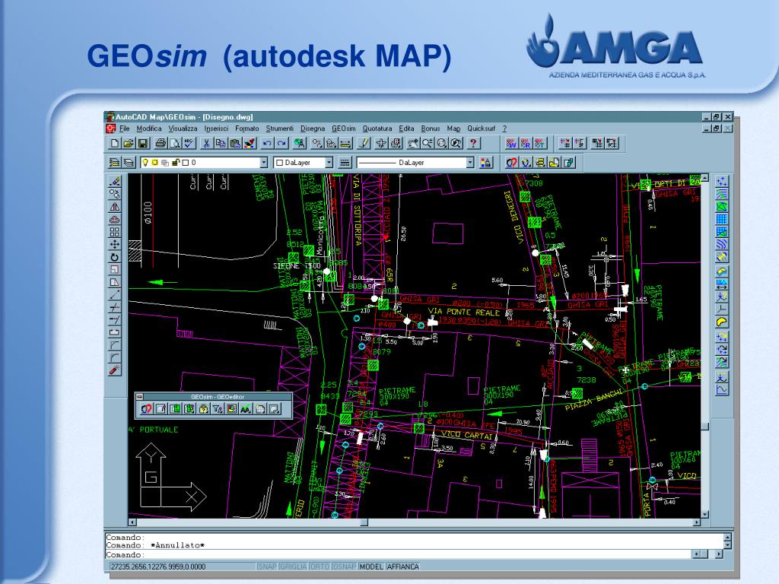779x584 pixels.
Task: Toggle OSNAP in status bar
Action: 344,567
